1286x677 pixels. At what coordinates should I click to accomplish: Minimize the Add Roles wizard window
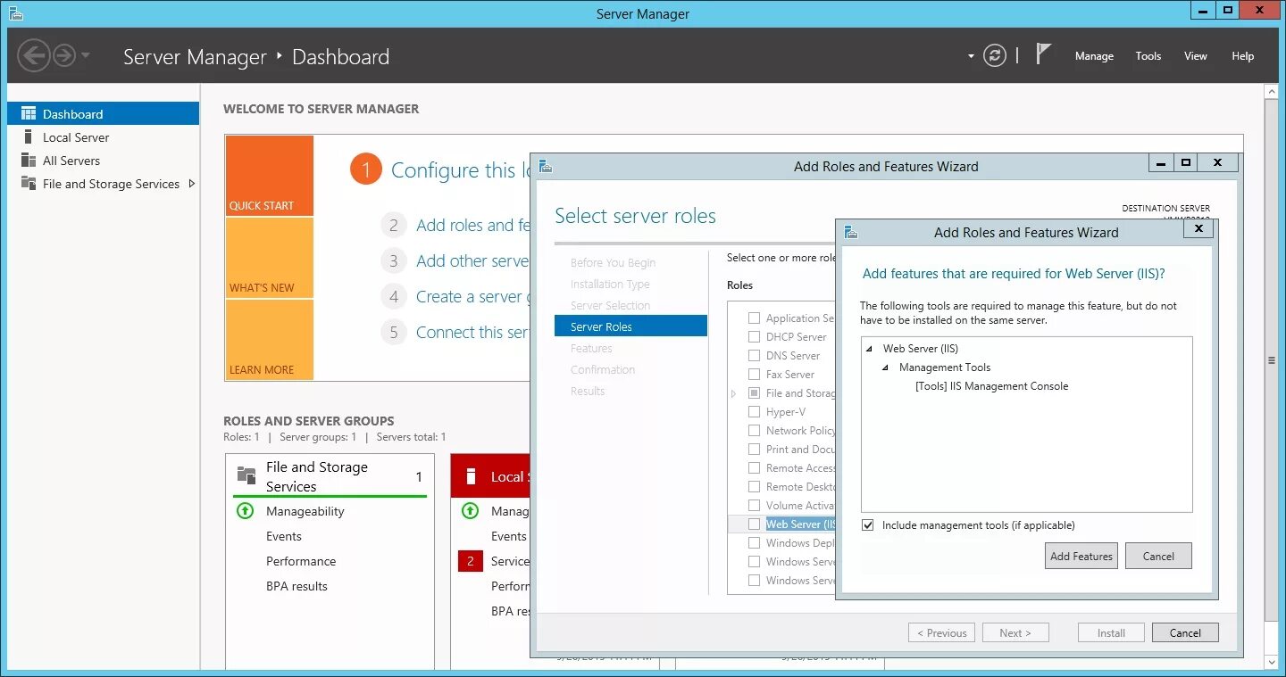click(1160, 163)
